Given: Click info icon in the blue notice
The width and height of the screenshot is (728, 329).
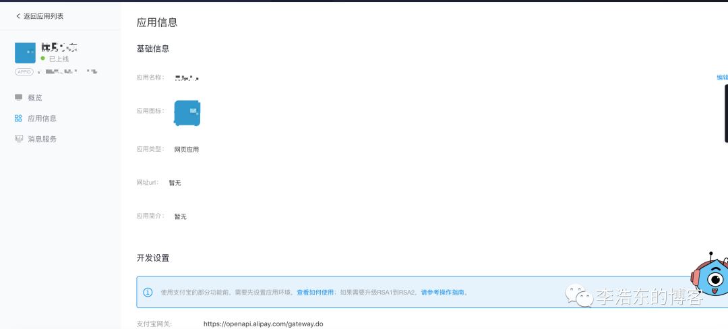Looking at the screenshot, I should 148,293.
